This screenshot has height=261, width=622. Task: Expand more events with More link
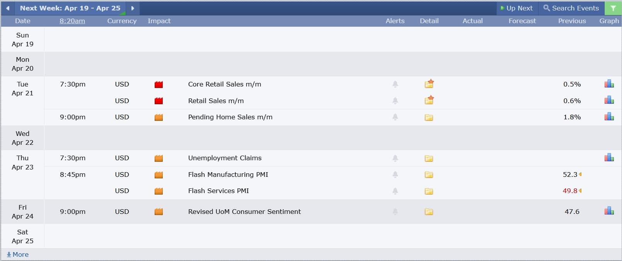(18, 254)
